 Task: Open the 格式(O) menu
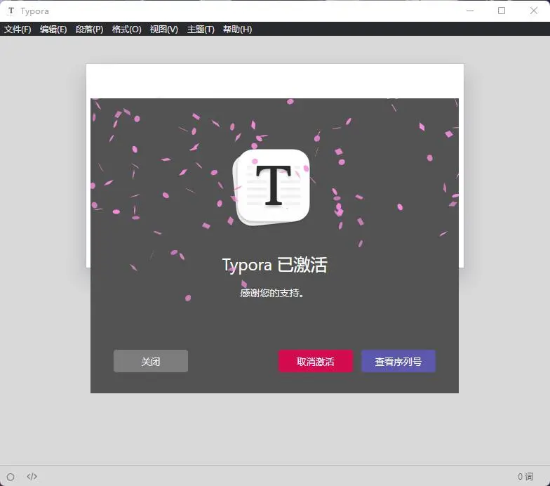tap(126, 29)
